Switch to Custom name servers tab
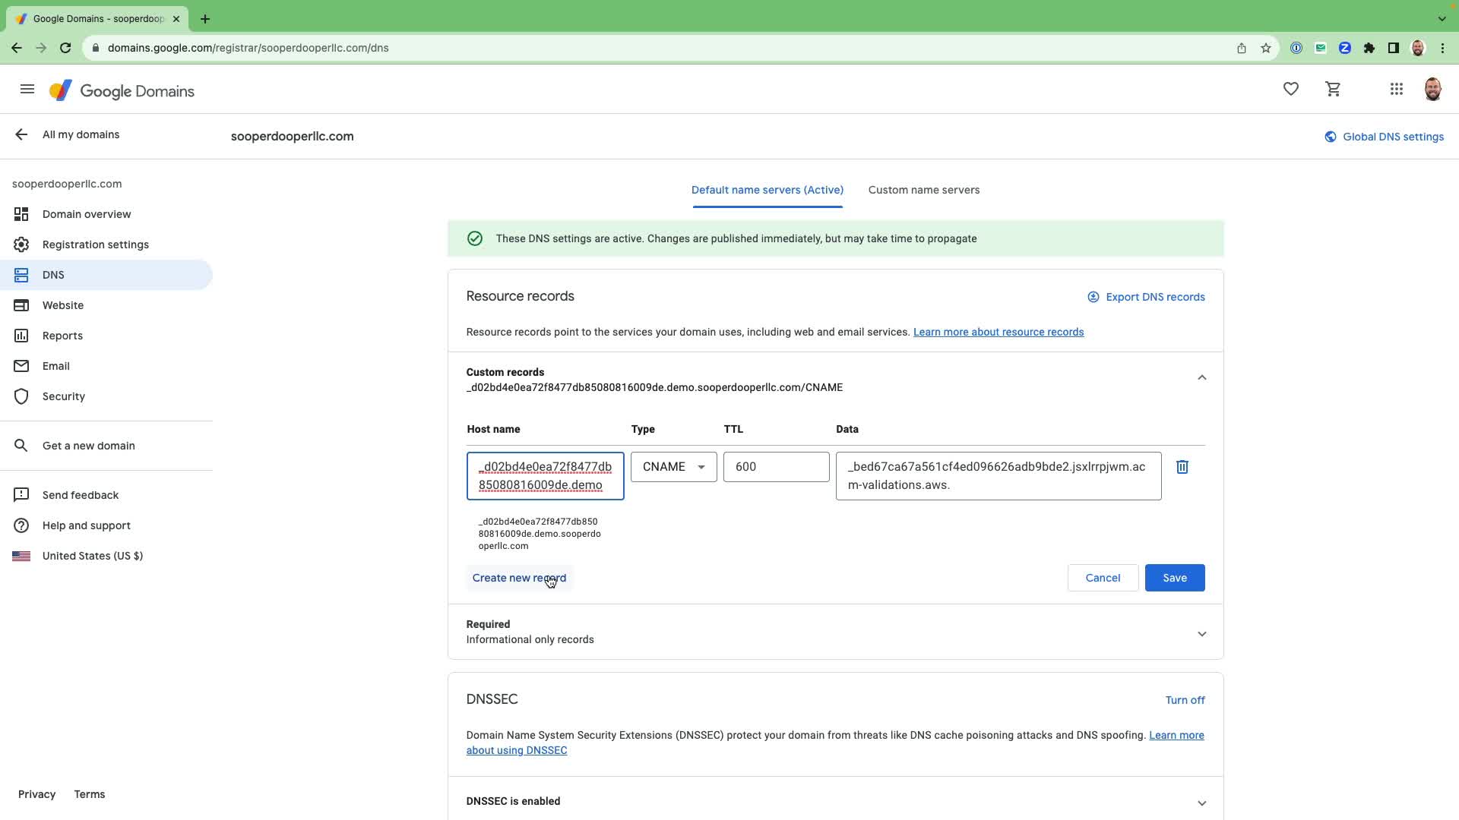Screen dimensions: 1459x820 point(923,190)
